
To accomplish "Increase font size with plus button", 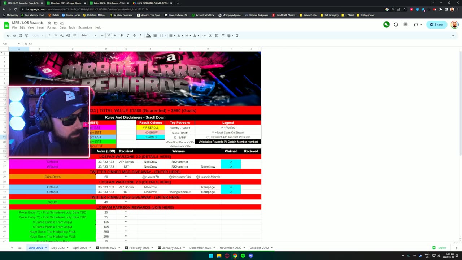I will coord(115,35).
